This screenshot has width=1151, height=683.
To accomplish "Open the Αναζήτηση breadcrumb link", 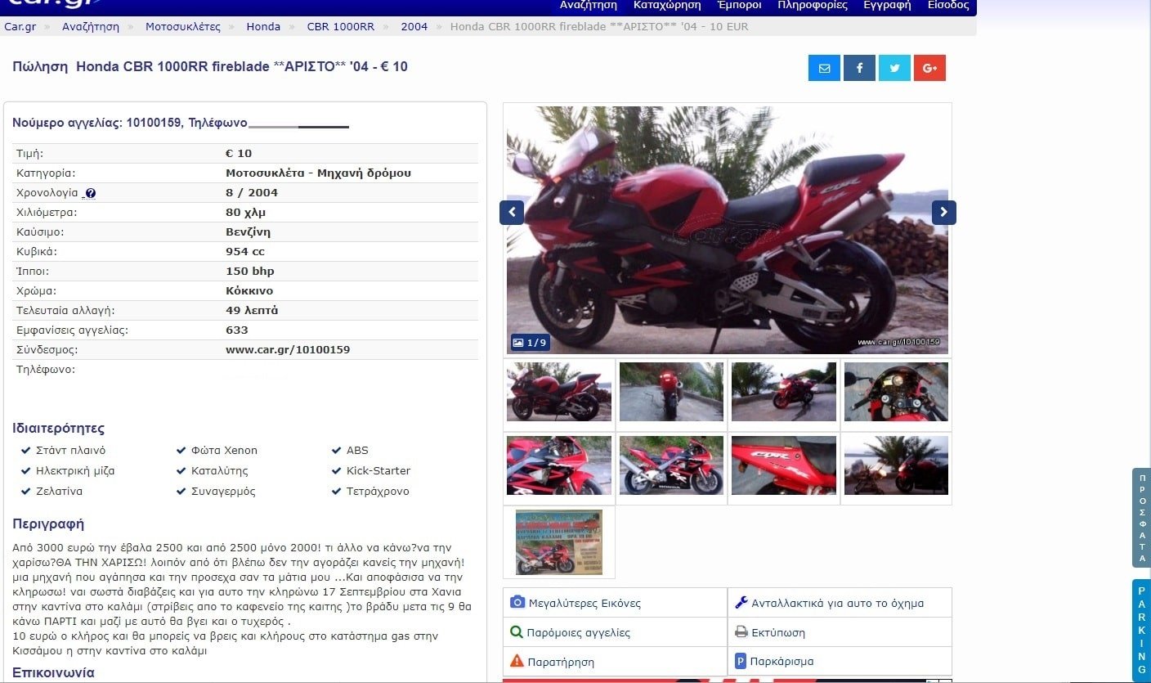I will click(x=91, y=26).
